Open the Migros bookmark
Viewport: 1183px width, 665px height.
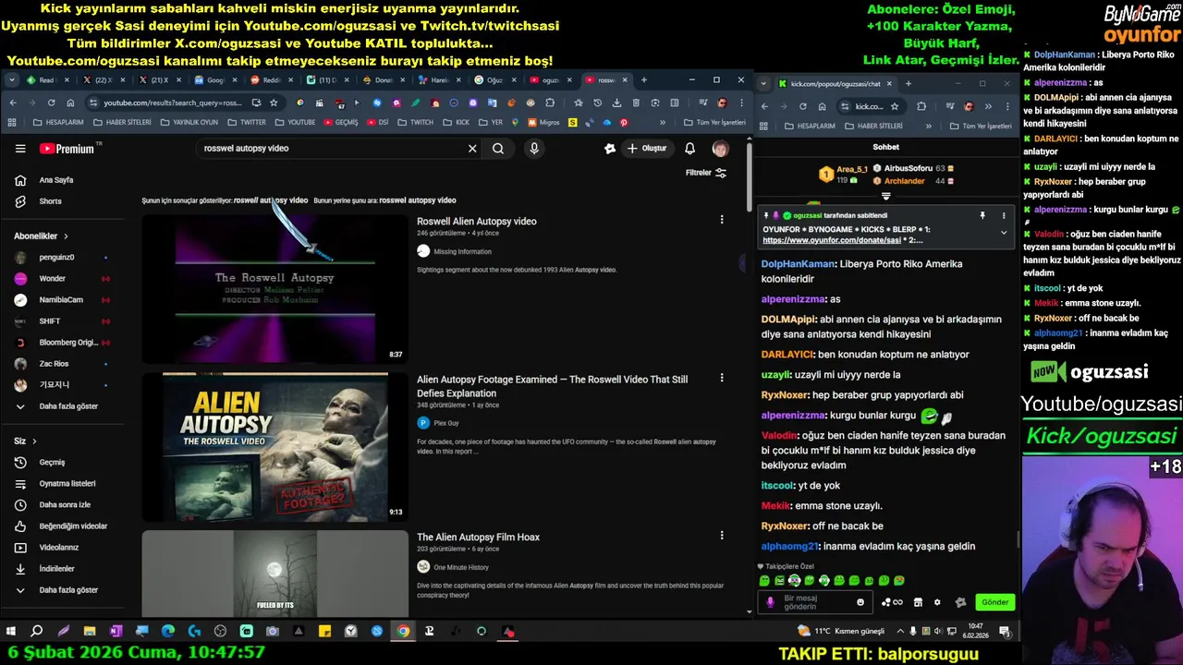[544, 122]
